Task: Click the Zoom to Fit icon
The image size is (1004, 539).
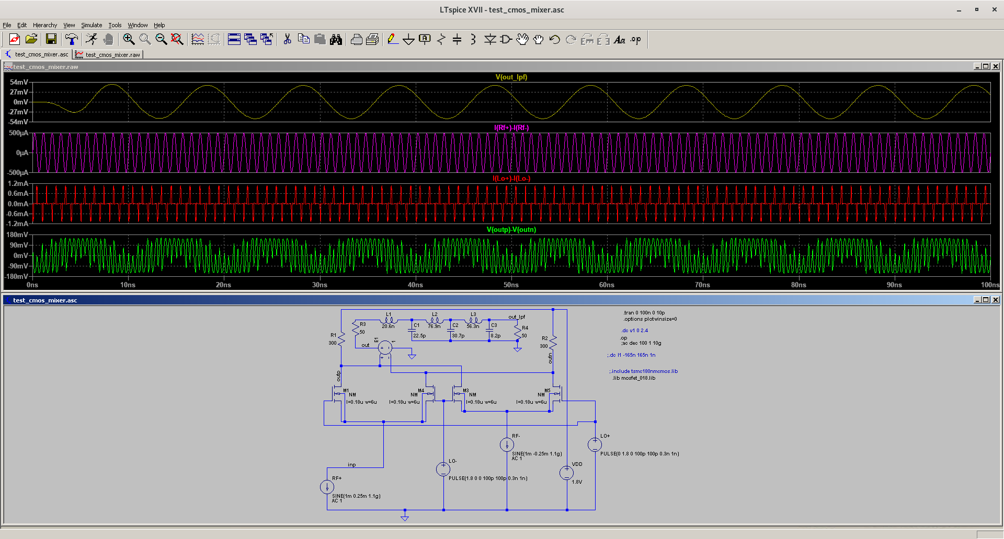Action: (177, 39)
